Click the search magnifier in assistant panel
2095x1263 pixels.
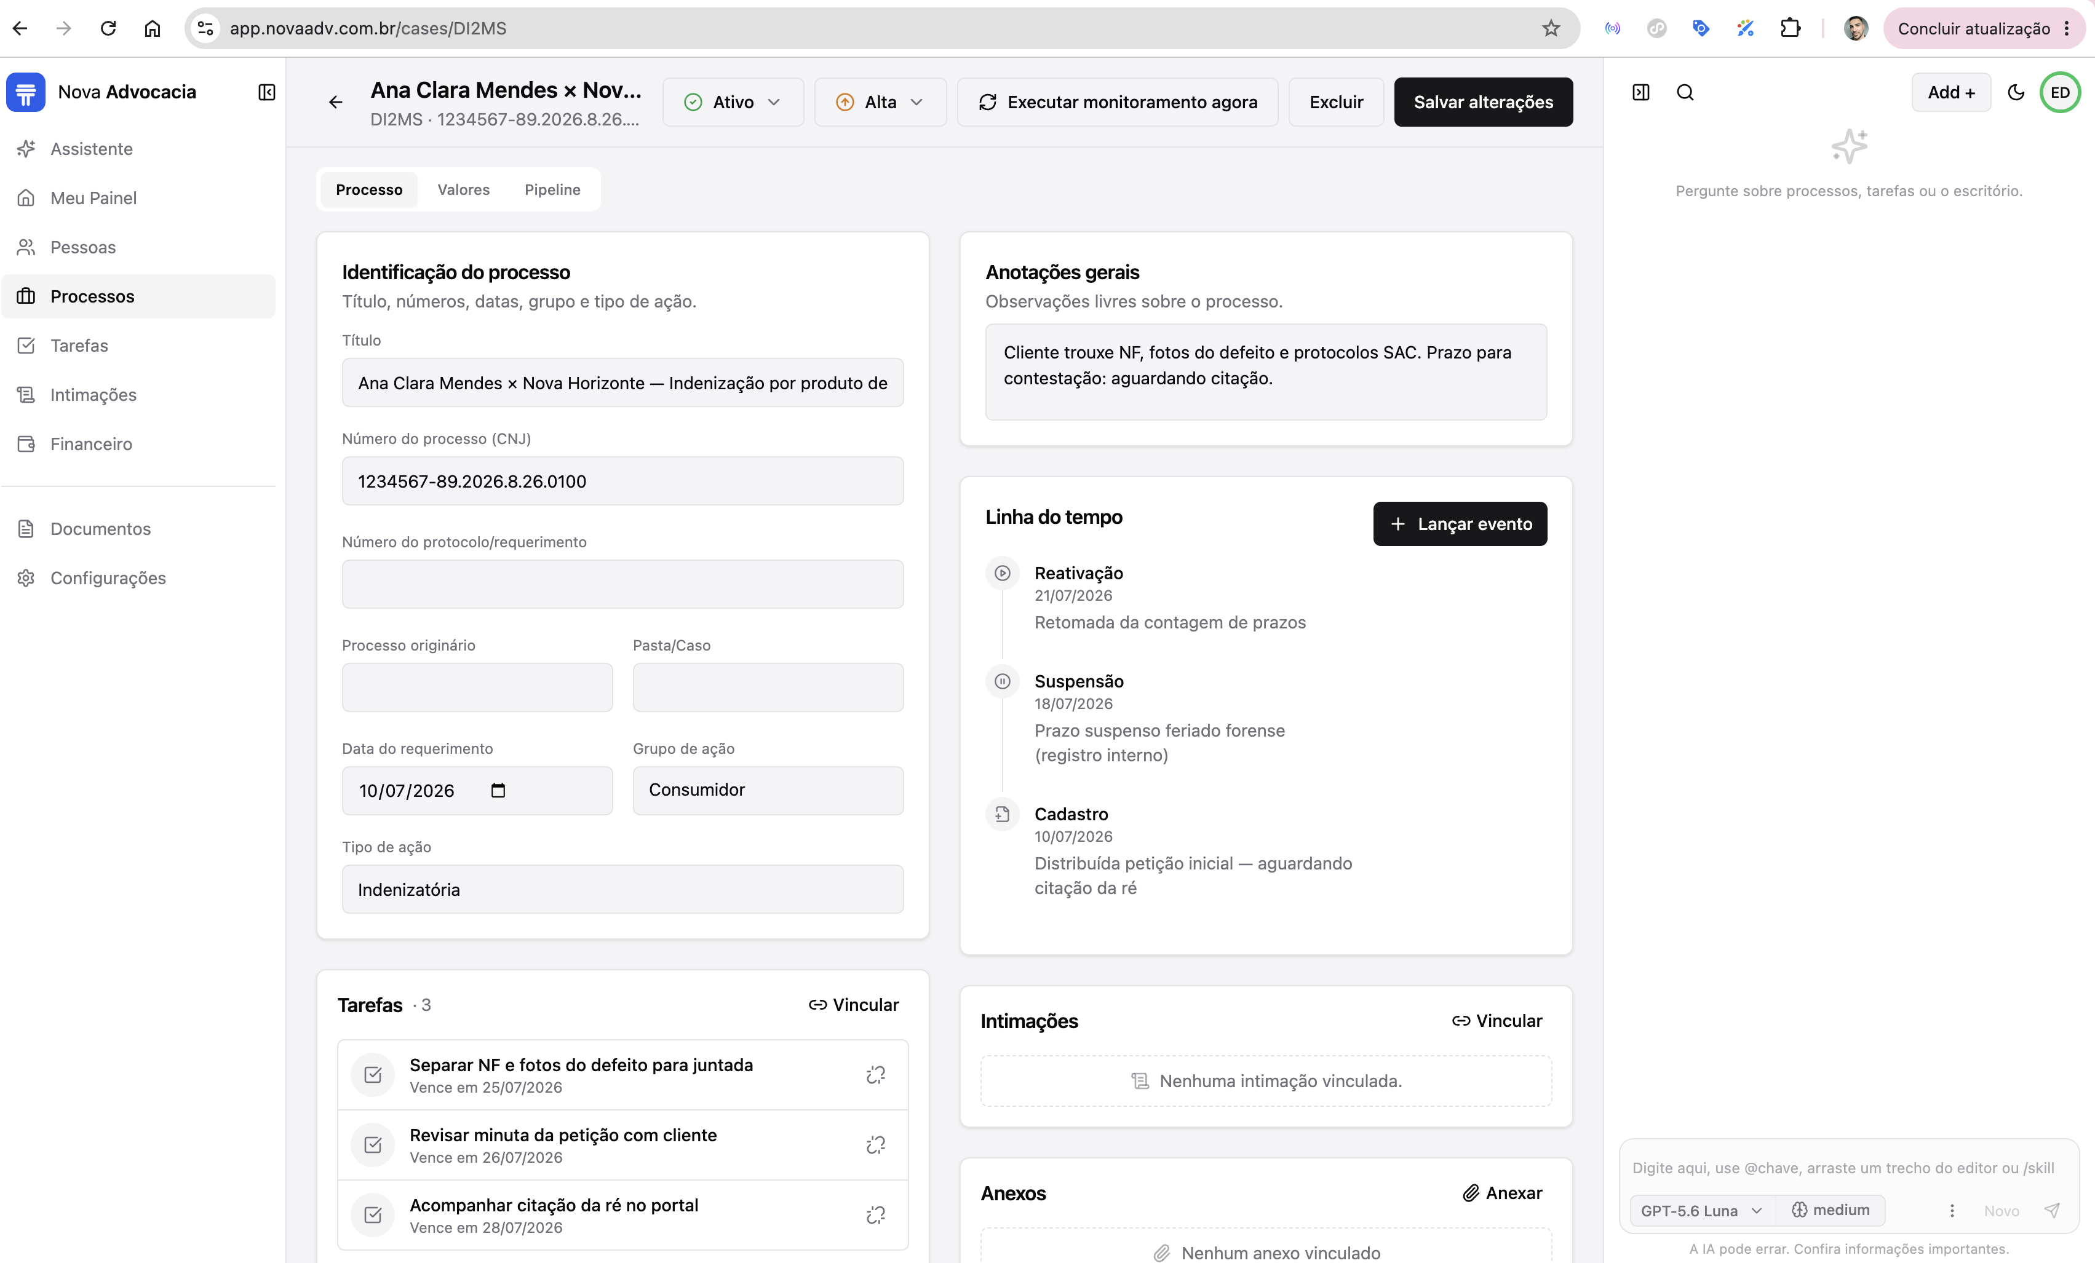(x=1684, y=92)
